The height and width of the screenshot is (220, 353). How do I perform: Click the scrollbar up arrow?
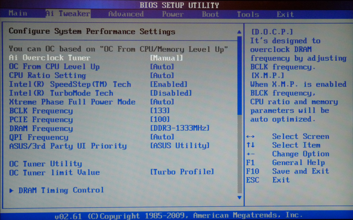[x=239, y=32]
